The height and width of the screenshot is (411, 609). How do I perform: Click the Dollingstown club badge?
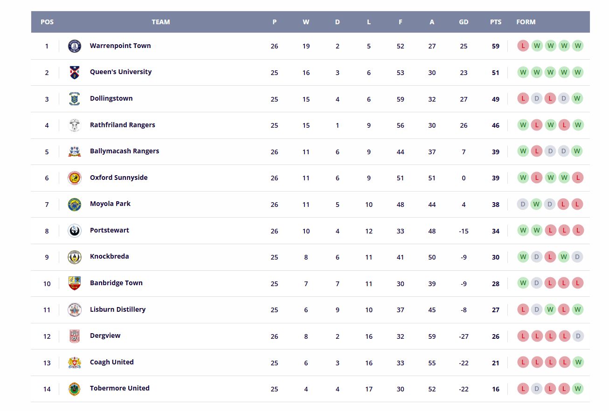[x=75, y=99]
